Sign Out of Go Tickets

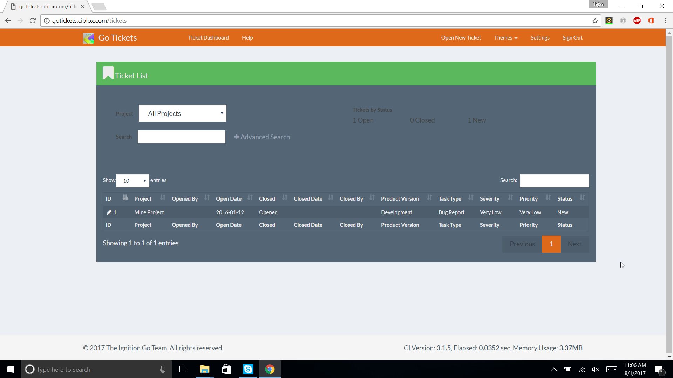coord(572,38)
